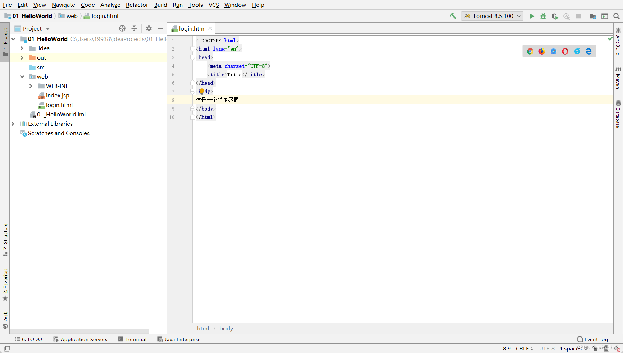Screen dimensions: 623x353
Task: Collapse all in Project panel
Action: point(134,28)
